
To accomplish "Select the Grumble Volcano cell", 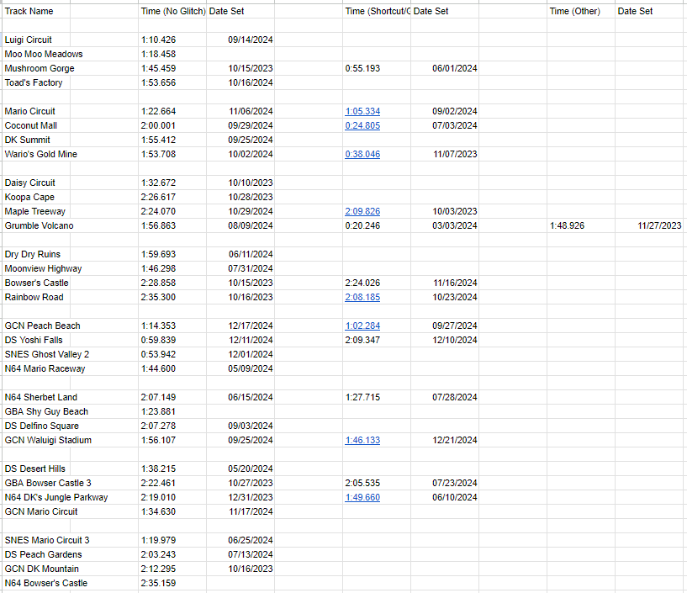I will coord(36,225).
